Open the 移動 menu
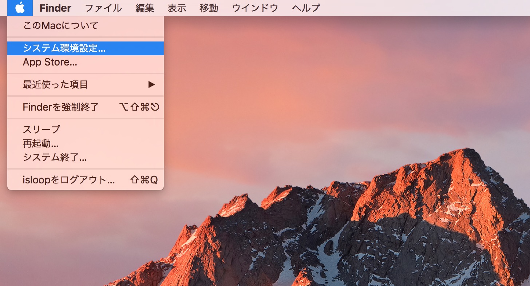530x286 pixels. 209,8
